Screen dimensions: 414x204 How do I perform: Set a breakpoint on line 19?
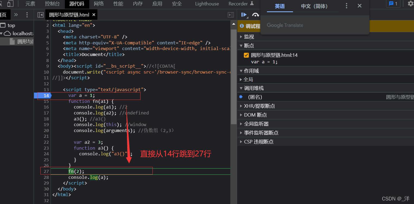point(46,124)
